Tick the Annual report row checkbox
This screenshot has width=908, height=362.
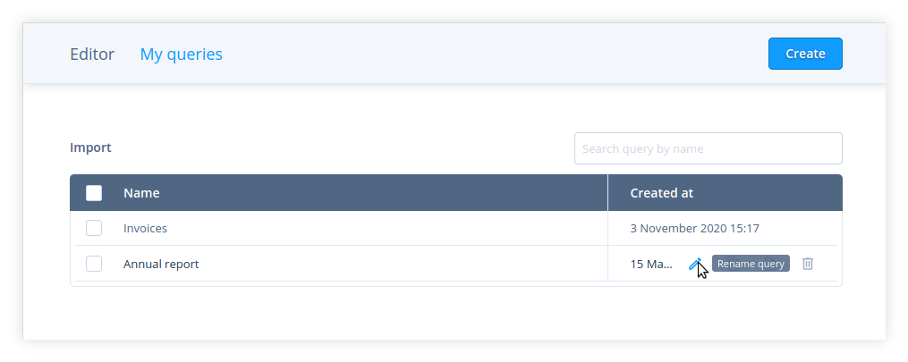(x=94, y=264)
